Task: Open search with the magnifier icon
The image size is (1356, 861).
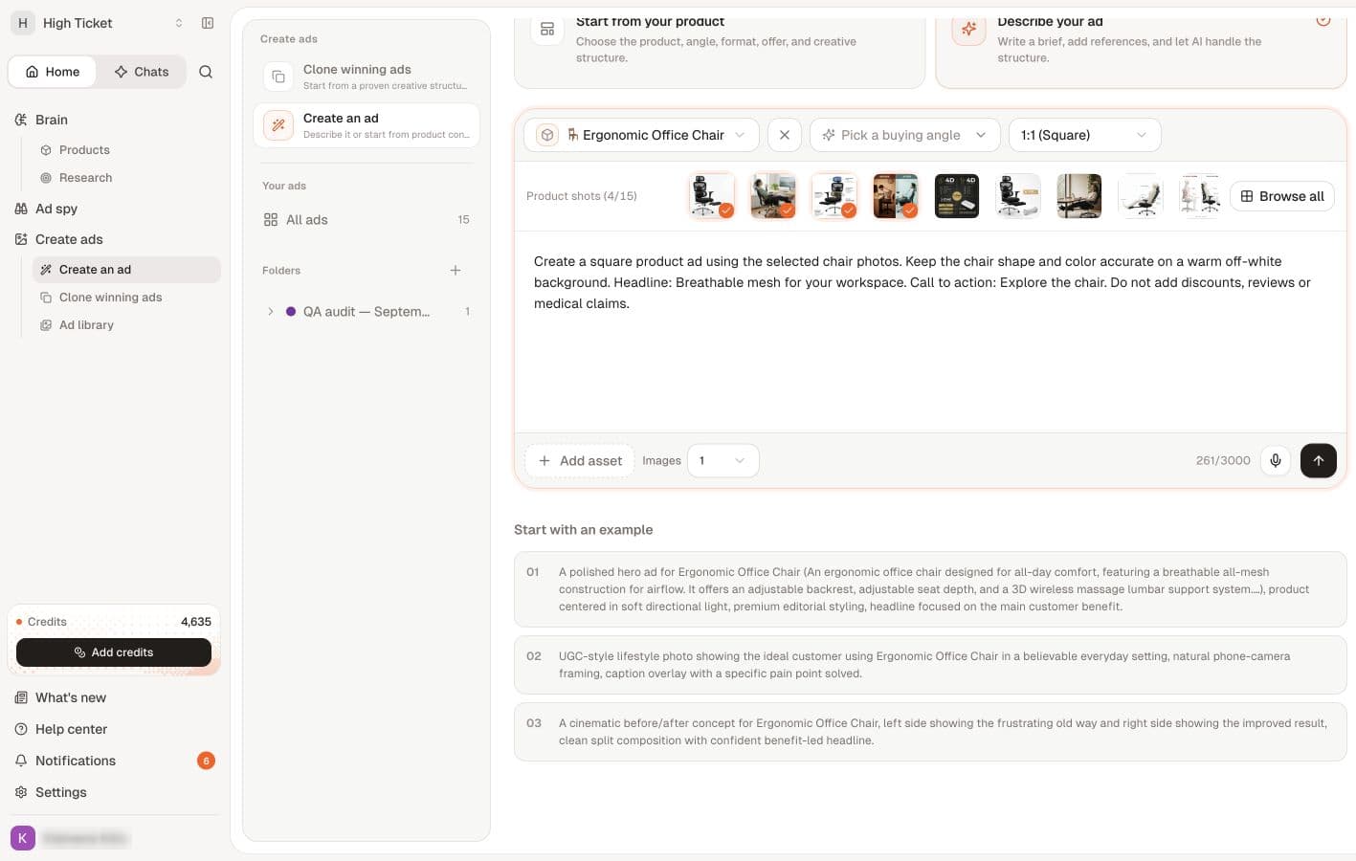Action: [x=206, y=72]
